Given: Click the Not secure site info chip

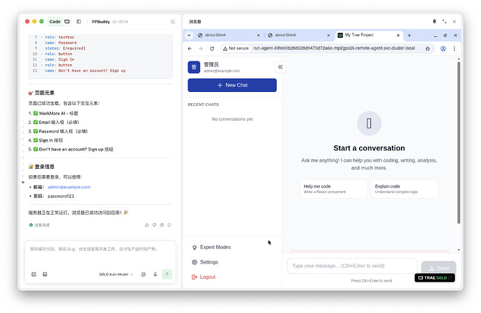Looking at the screenshot, I should [x=236, y=49].
